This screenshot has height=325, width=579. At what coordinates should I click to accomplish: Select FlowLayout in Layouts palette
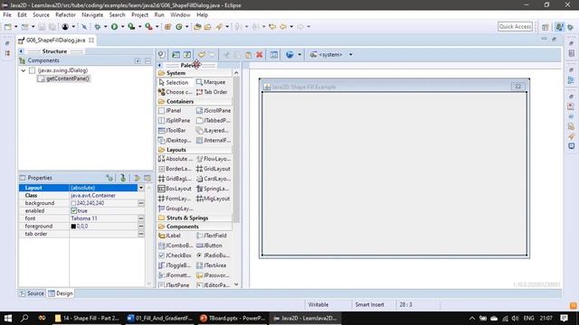coord(214,159)
